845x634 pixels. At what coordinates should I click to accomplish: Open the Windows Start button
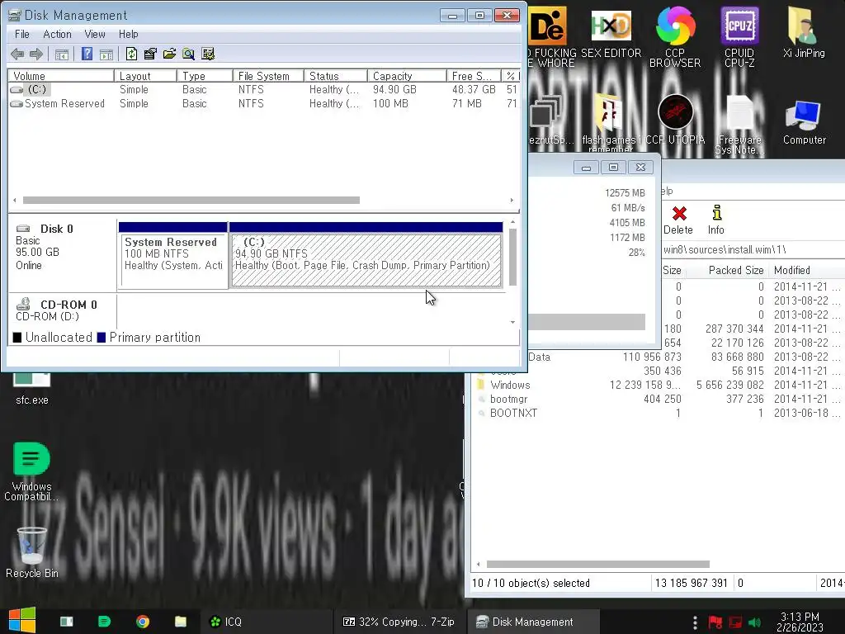[x=22, y=621]
